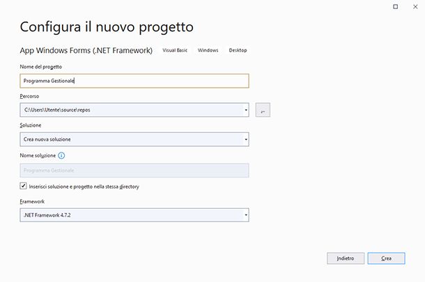The height and width of the screenshot is (282, 425).
Task: Open the Framework version dropdown
Action: click(x=246, y=215)
